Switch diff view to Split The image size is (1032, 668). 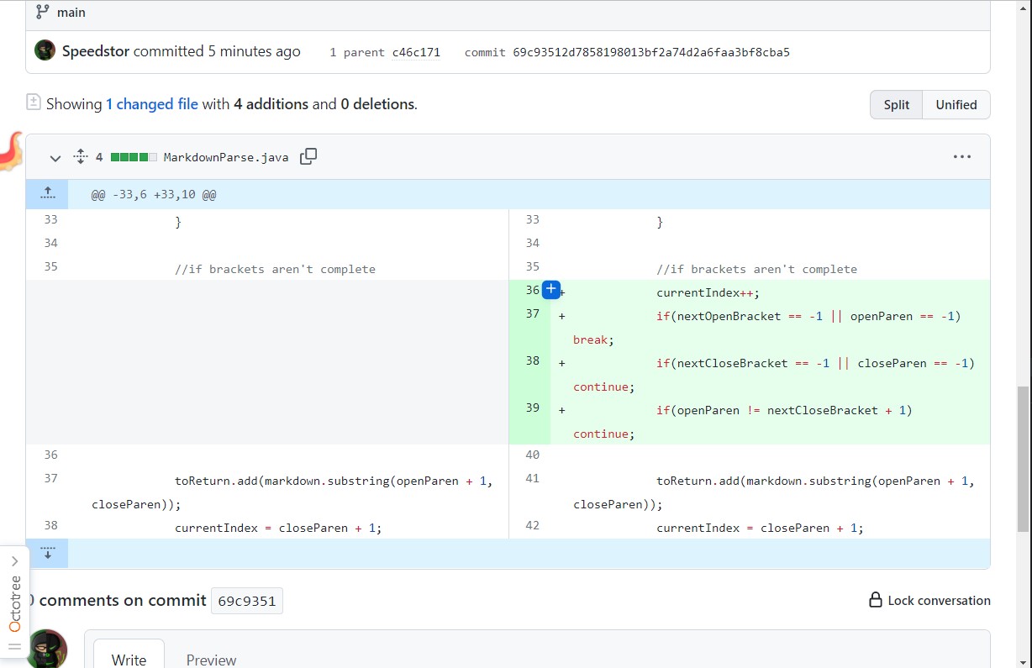(896, 104)
